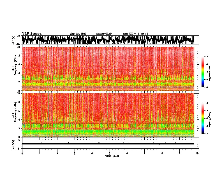Image resolution: width=222 pixels, height=172 pixels.
Task: Click the "ch.1(V)" axis label
Action: 13,40
